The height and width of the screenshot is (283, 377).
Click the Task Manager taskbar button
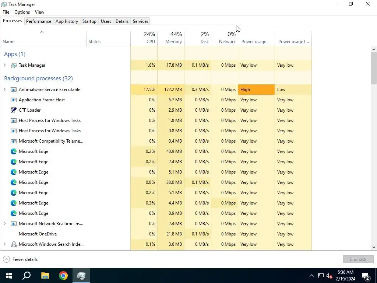(81, 276)
